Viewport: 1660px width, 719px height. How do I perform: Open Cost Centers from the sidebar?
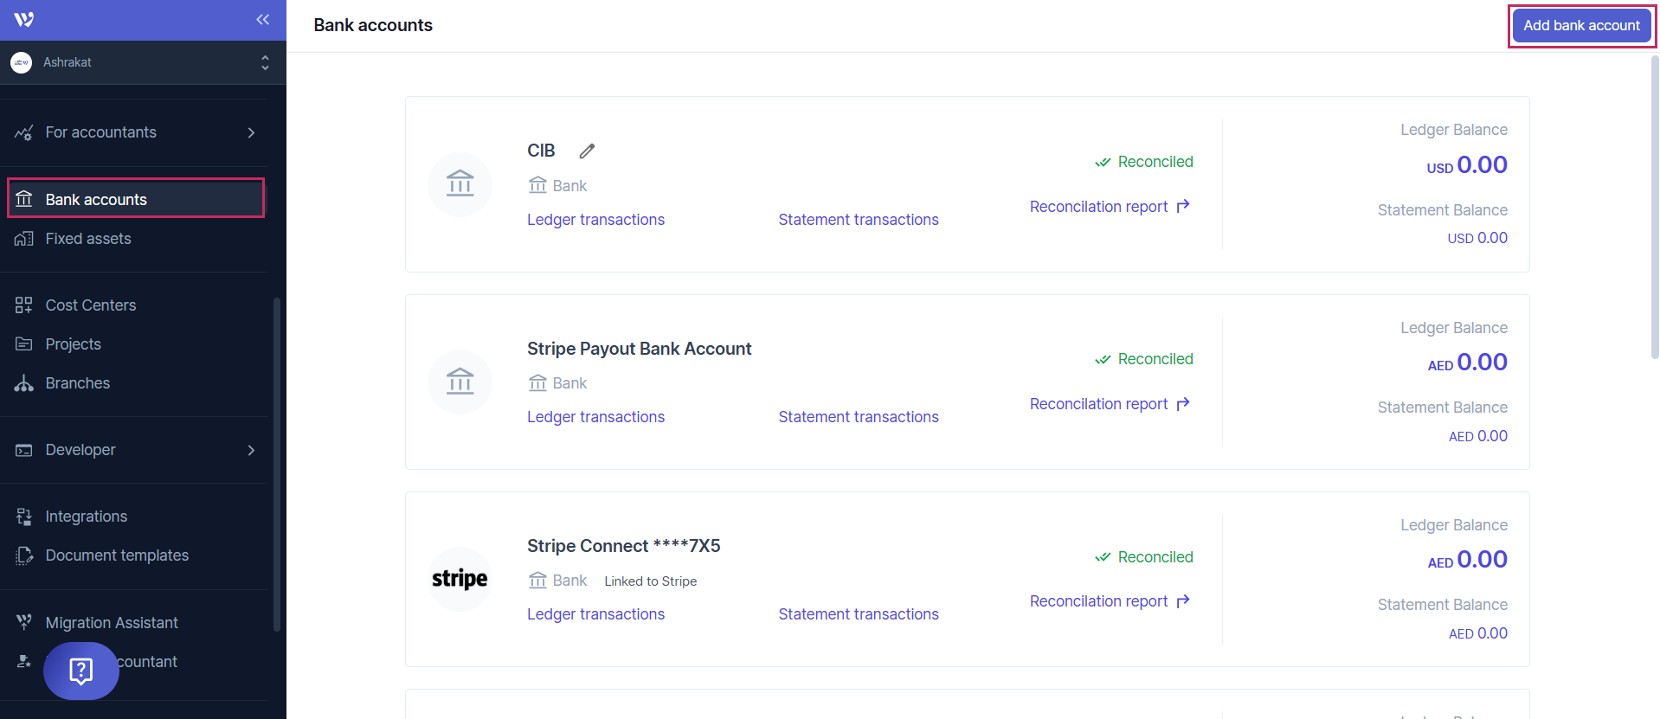(x=91, y=305)
